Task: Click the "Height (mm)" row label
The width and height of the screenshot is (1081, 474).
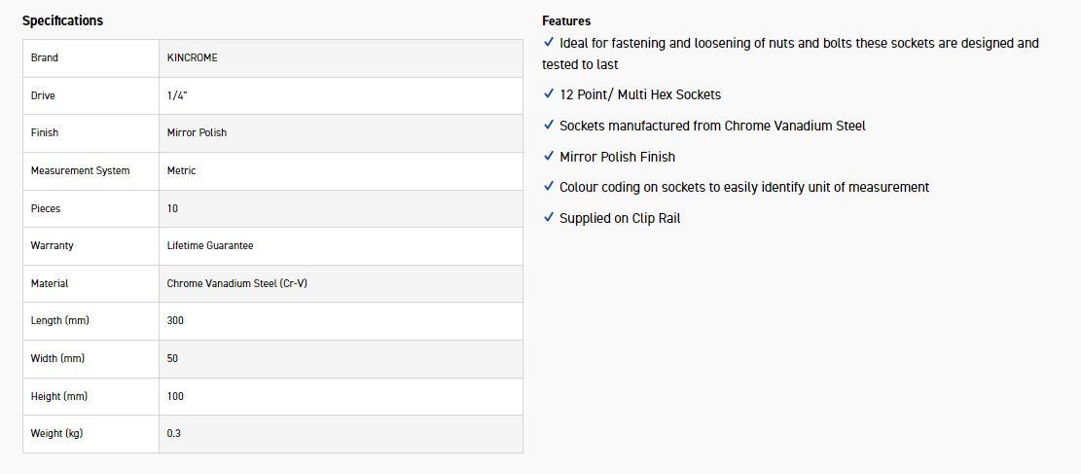Action: point(58,396)
